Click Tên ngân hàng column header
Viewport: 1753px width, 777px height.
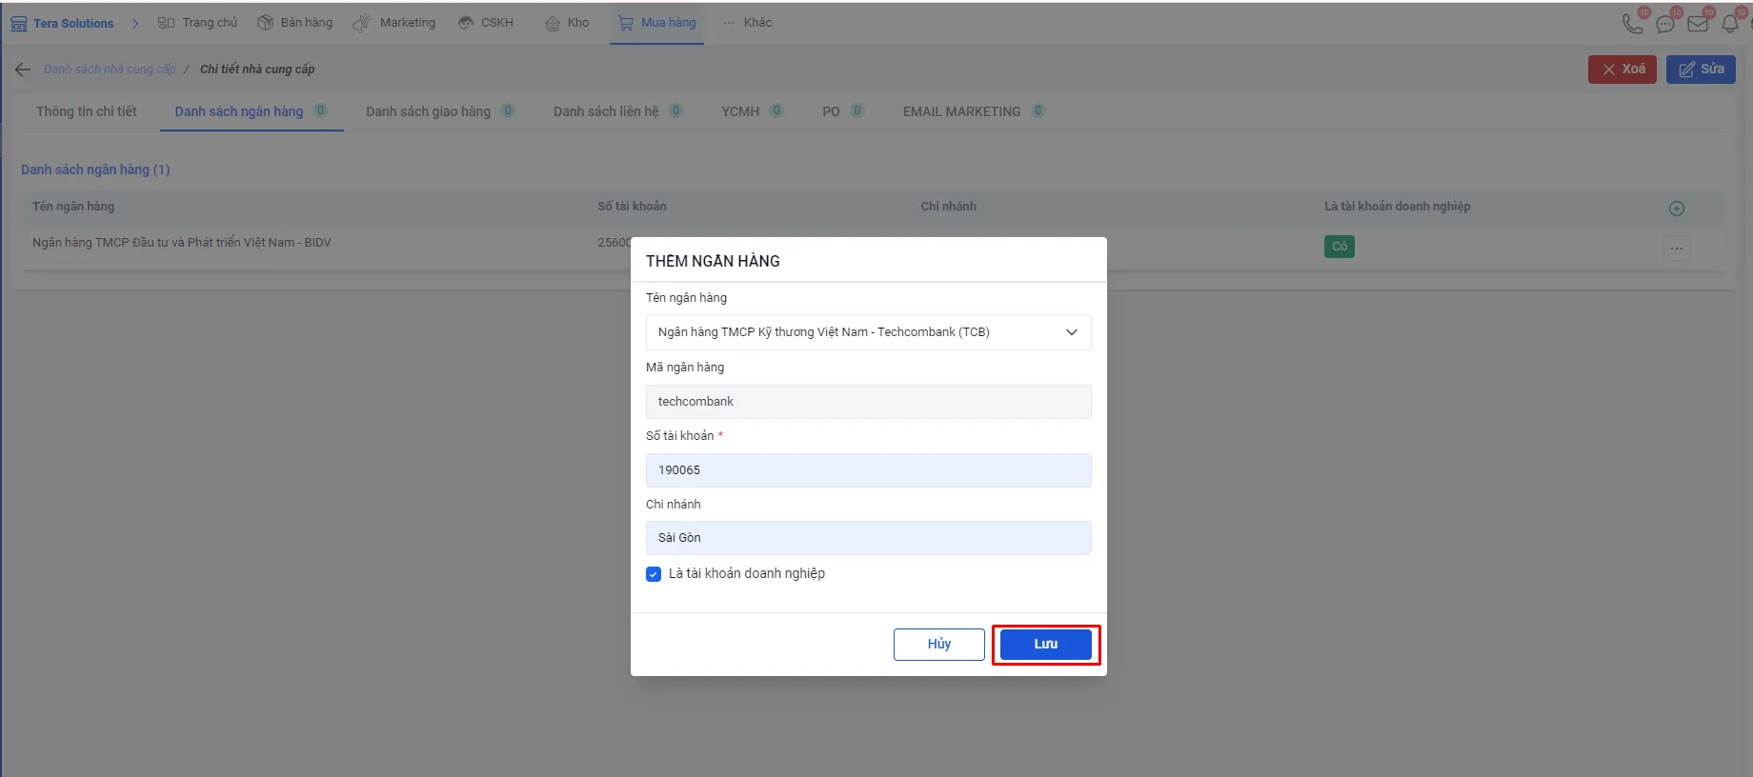73,207
